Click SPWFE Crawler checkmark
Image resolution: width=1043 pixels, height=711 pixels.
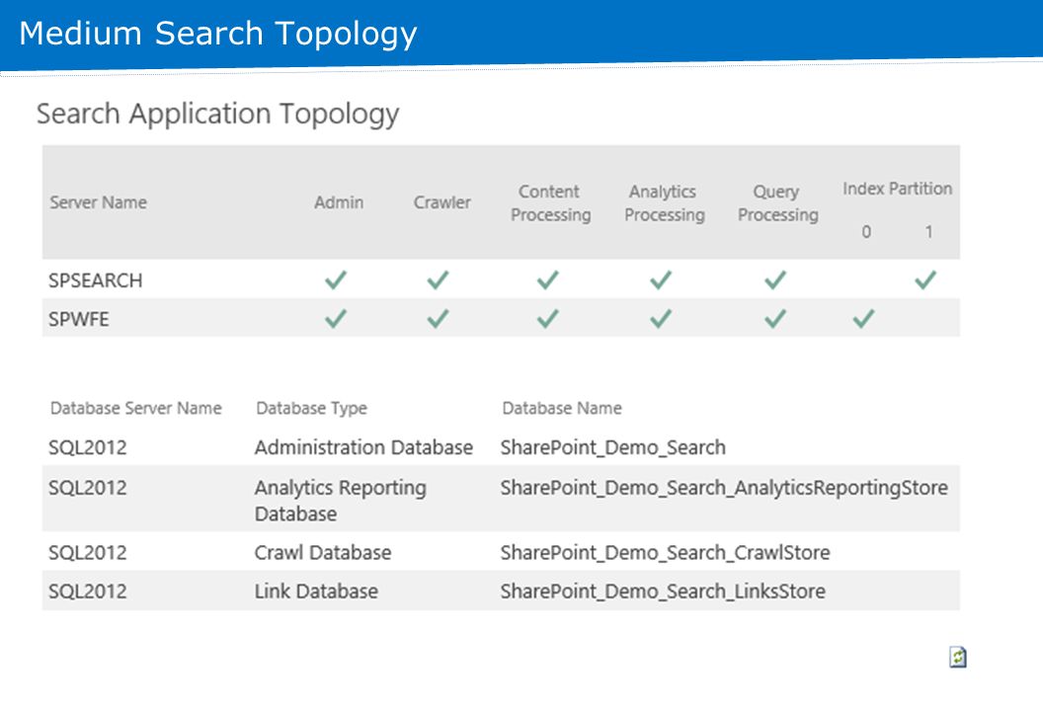(x=439, y=319)
